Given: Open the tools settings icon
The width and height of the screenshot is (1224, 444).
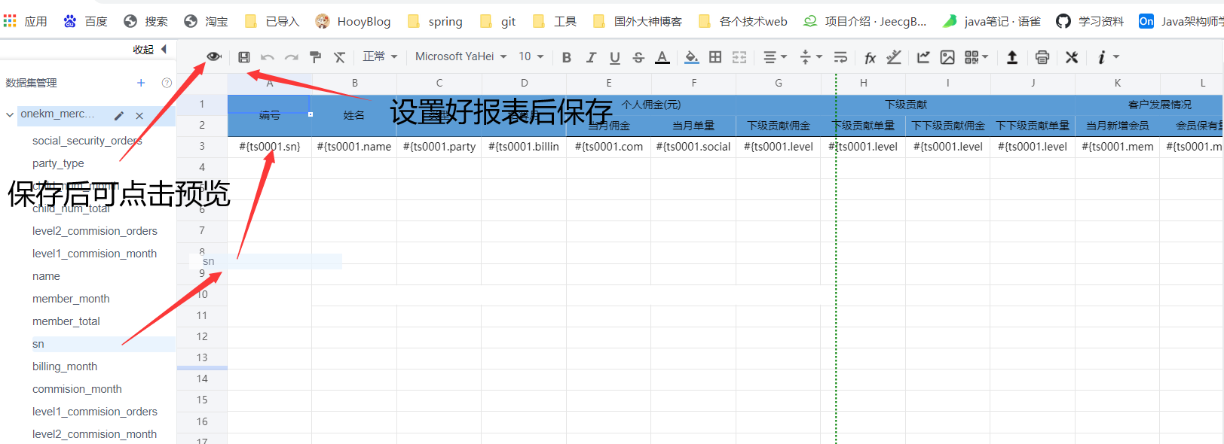Looking at the screenshot, I should [x=1072, y=57].
